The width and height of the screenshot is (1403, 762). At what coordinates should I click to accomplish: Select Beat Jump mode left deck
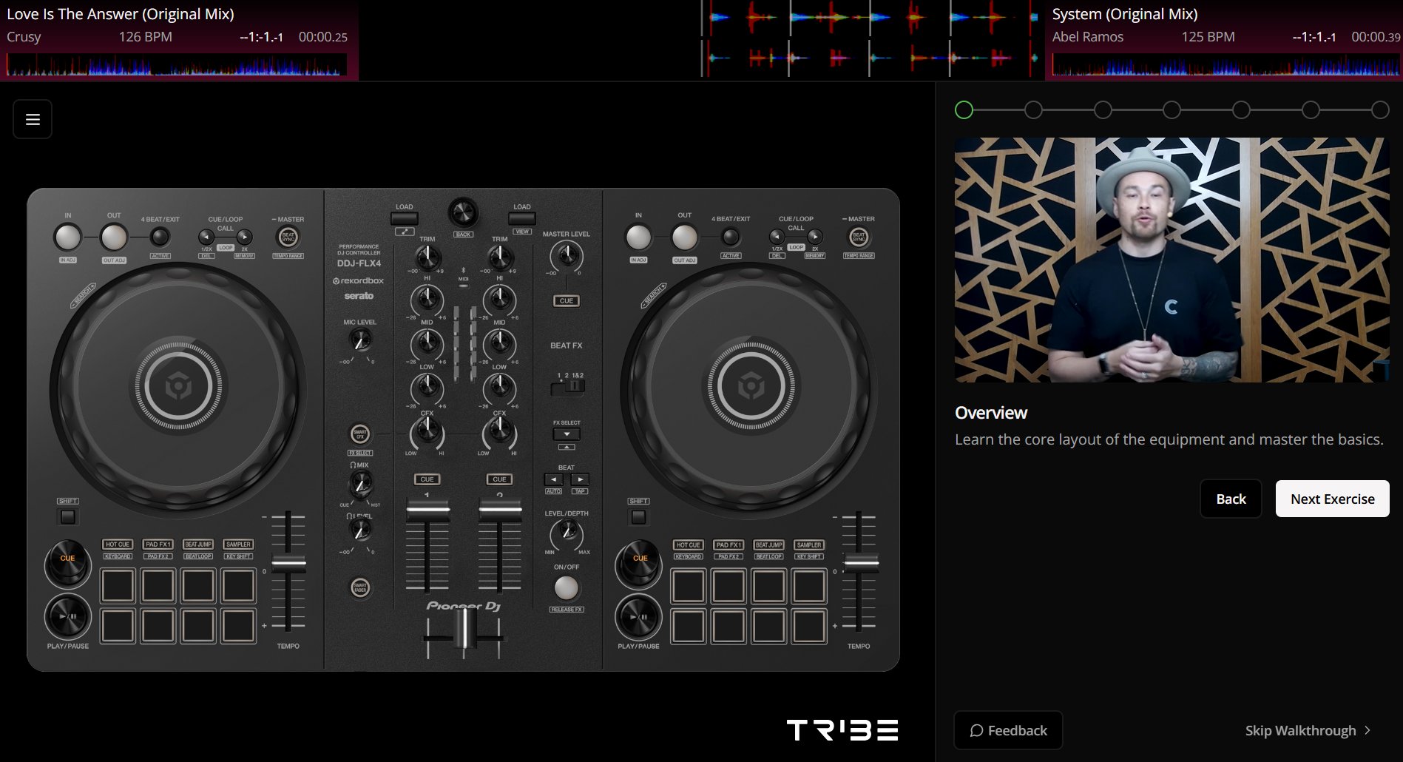click(x=198, y=544)
